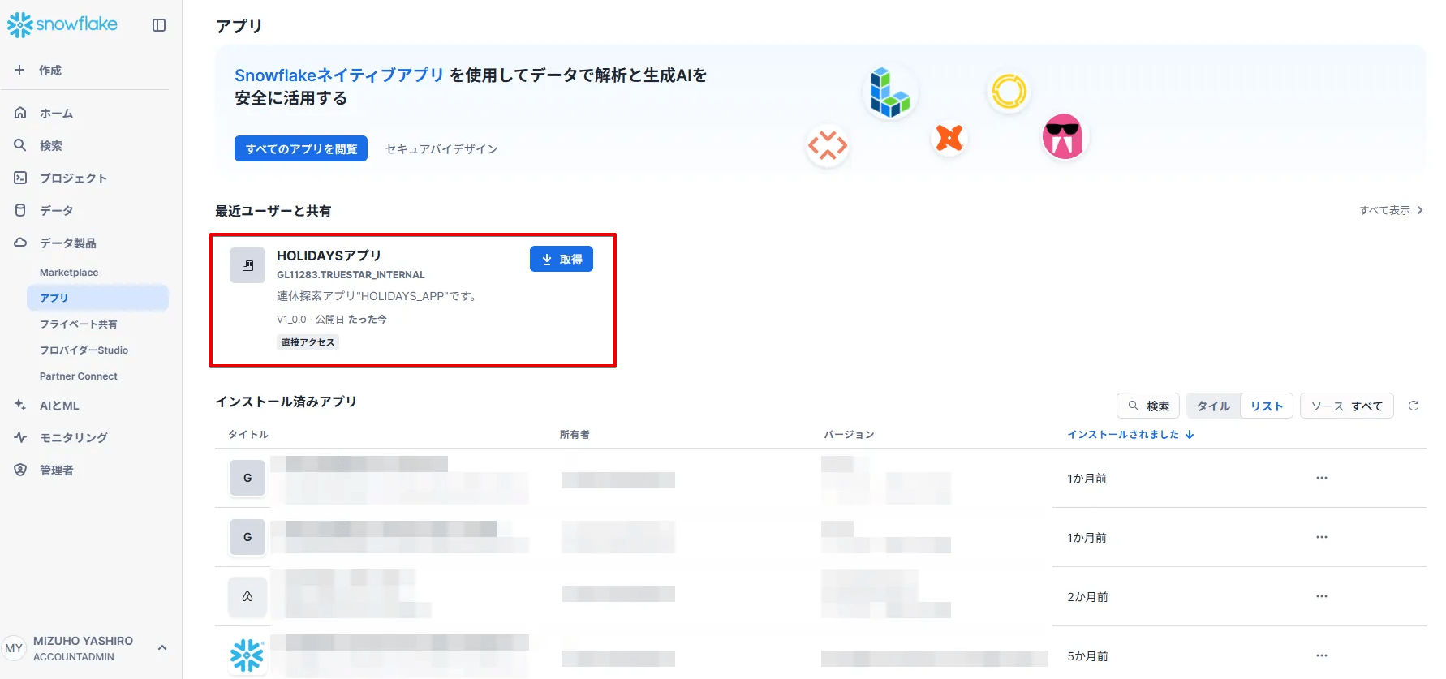Click すべて表示 link

[x=1391, y=210]
